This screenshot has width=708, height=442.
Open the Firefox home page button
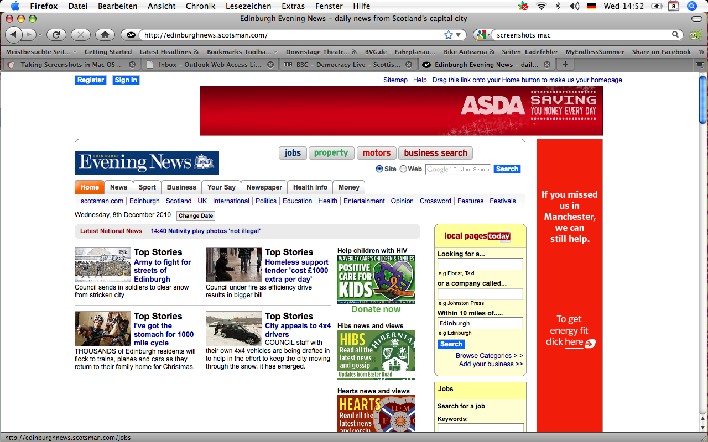105,35
